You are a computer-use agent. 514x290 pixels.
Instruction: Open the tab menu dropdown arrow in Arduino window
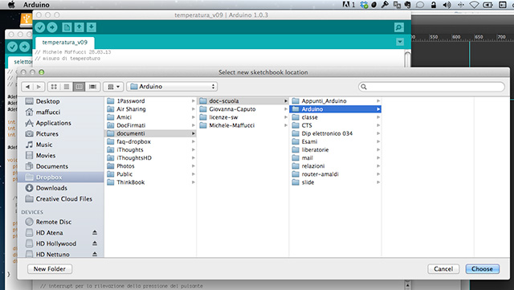pyautogui.click(x=400, y=42)
